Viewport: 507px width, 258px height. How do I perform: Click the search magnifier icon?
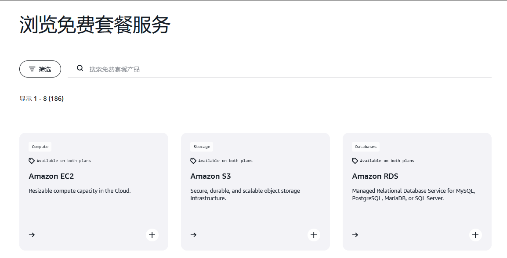(80, 68)
